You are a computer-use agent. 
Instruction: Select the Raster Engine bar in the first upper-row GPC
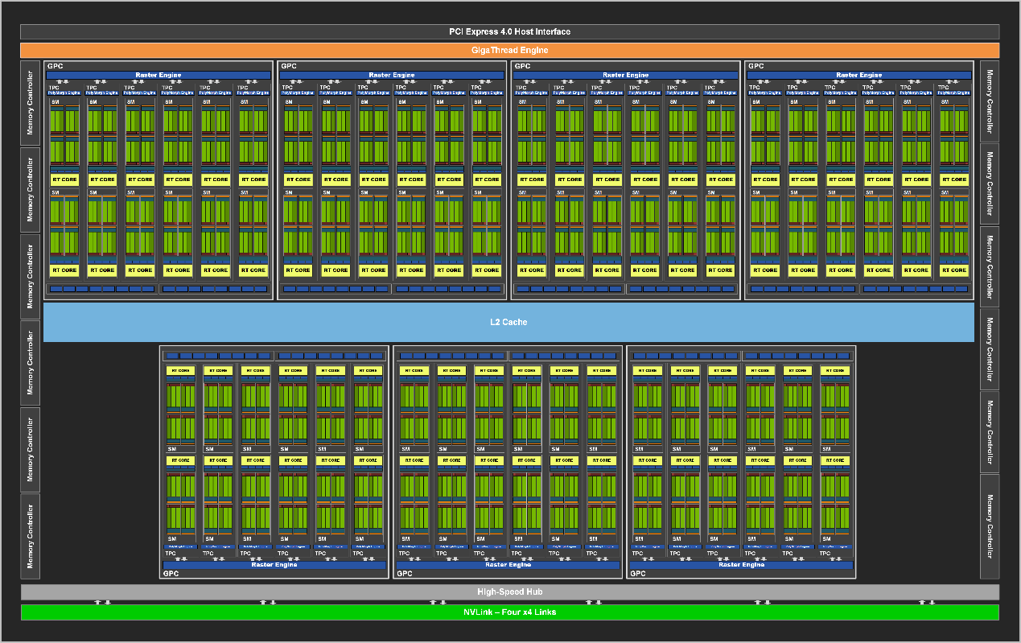coord(159,76)
